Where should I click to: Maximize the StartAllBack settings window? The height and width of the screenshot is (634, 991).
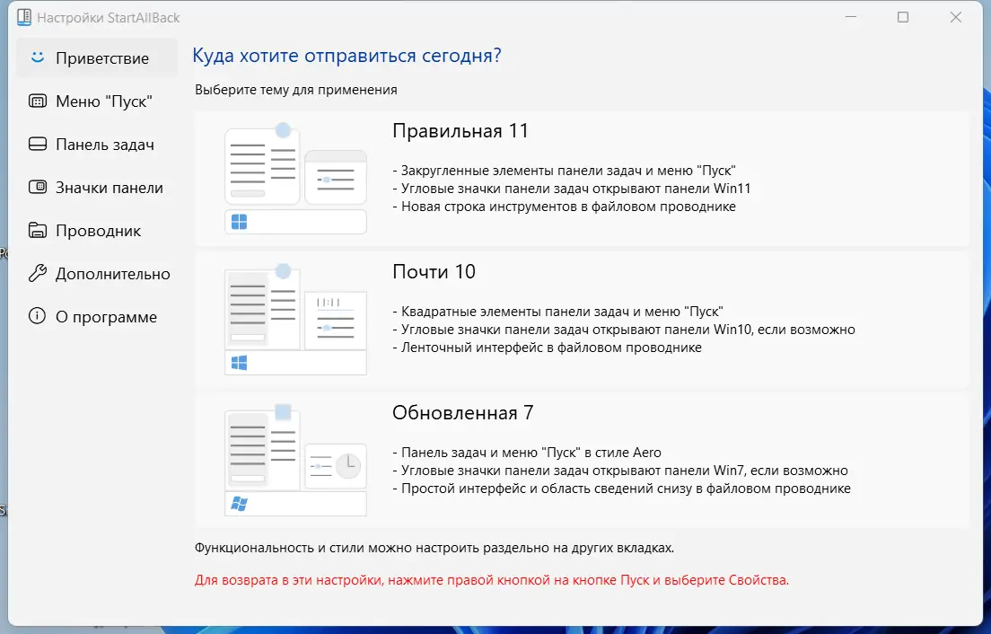click(903, 17)
